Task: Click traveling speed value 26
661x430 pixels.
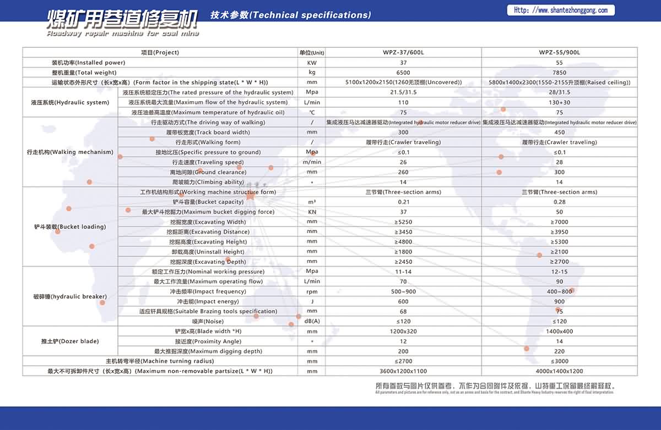Action: click(x=403, y=162)
